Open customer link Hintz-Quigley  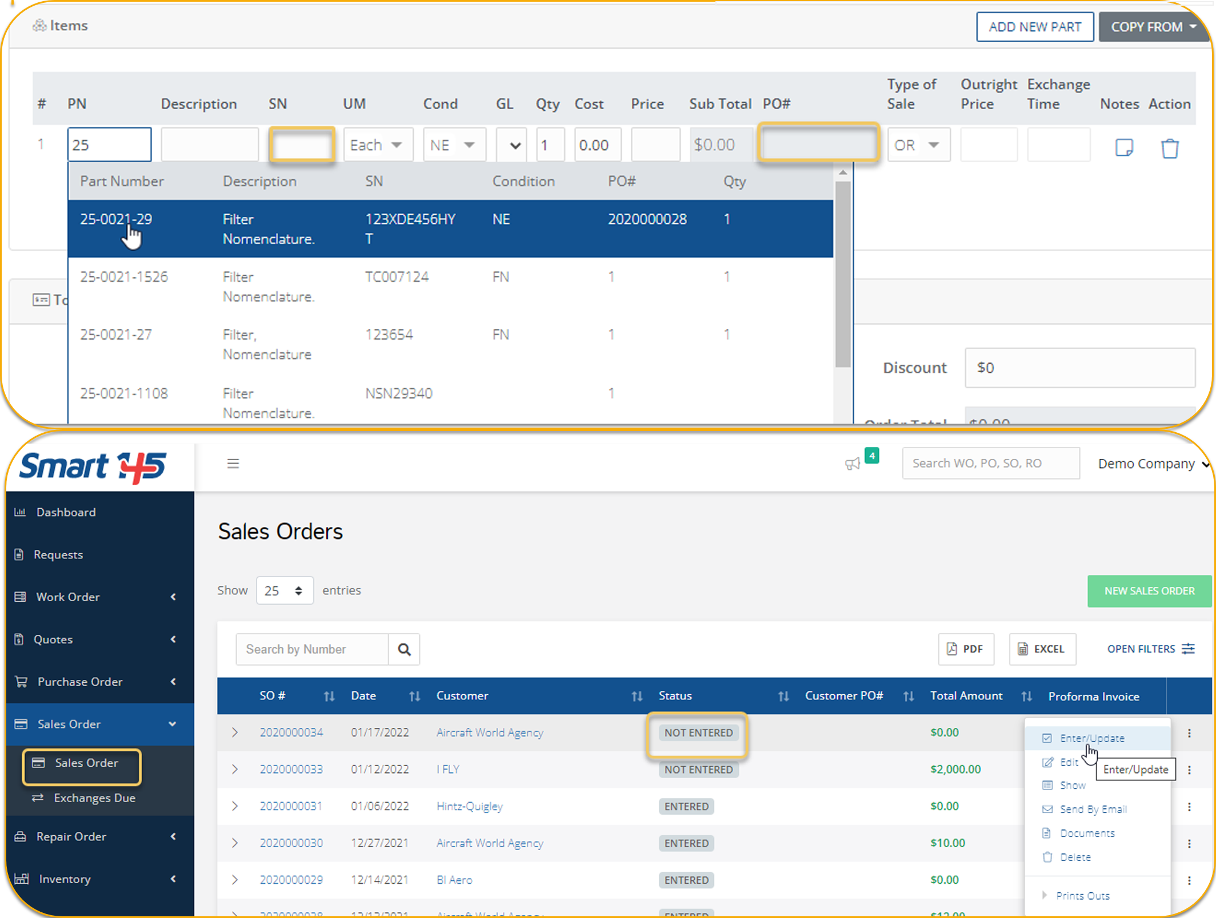click(x=470, y=806)
